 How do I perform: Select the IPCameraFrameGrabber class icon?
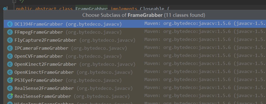(x=10, y=48)
